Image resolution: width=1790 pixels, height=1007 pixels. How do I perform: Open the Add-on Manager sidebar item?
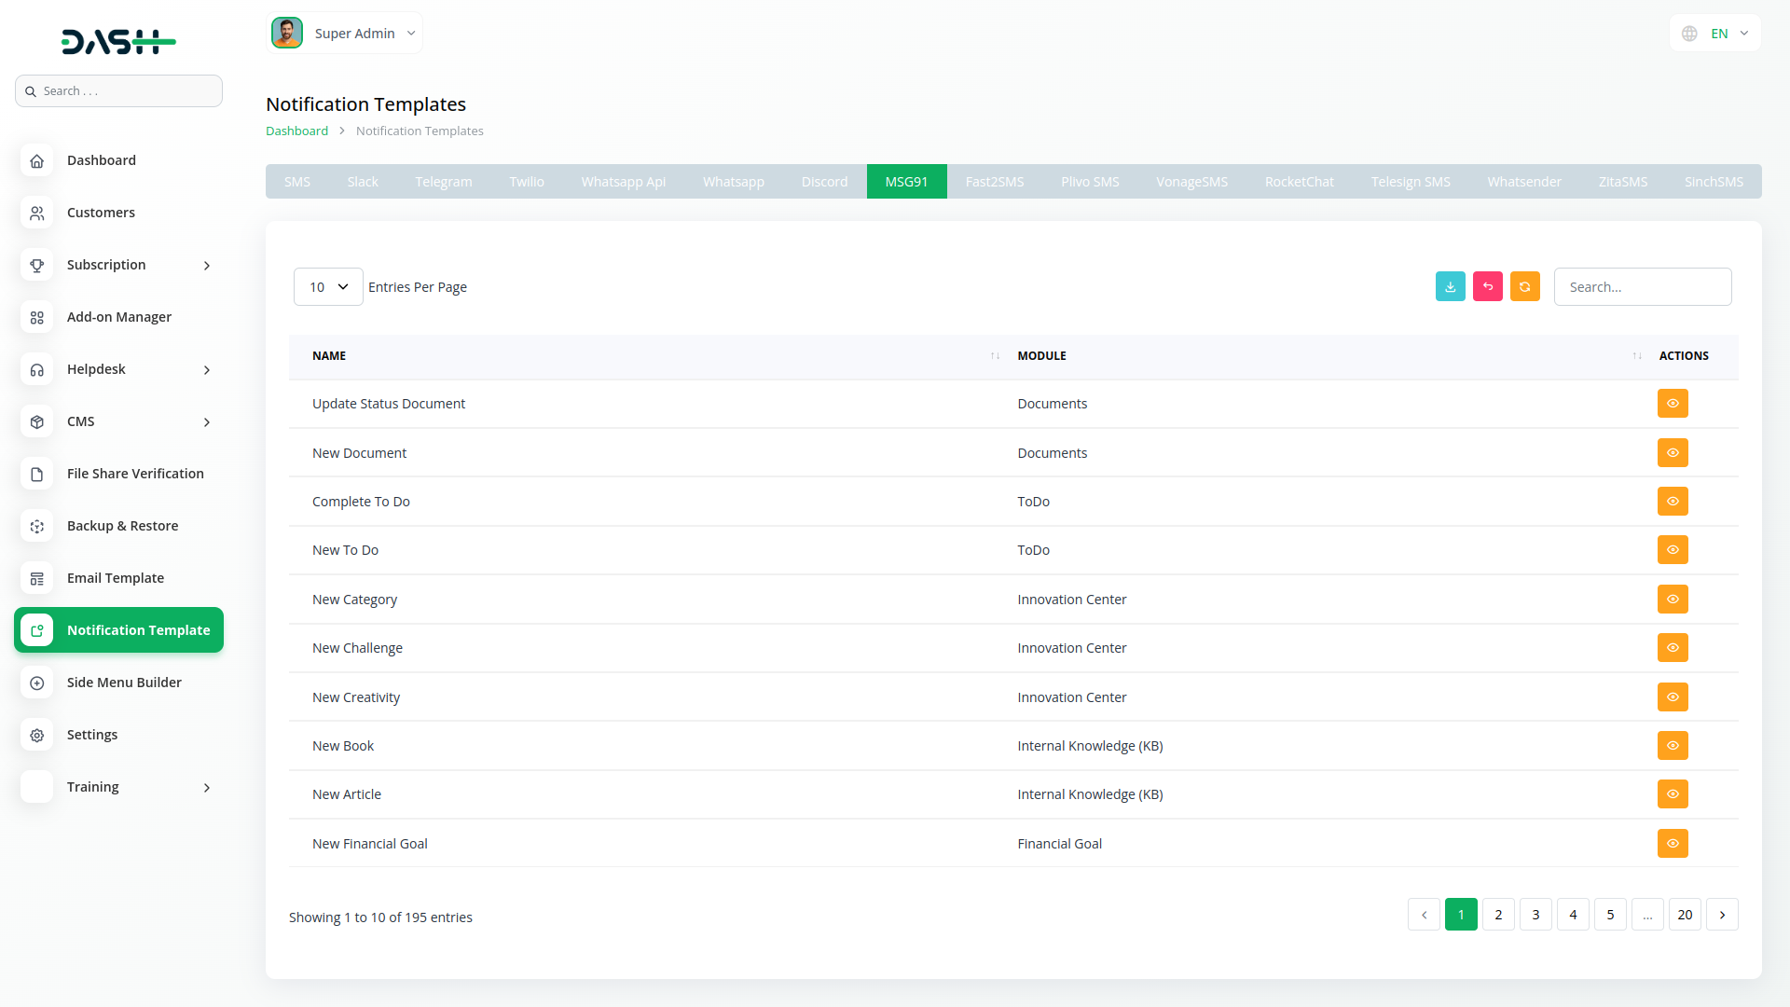point(118,317)
